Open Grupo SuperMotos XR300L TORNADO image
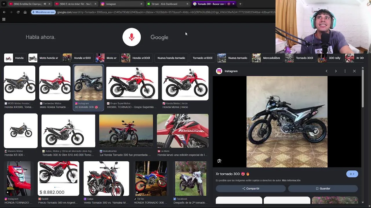Viewport: 371px width, 208px height. coord(132,83)
